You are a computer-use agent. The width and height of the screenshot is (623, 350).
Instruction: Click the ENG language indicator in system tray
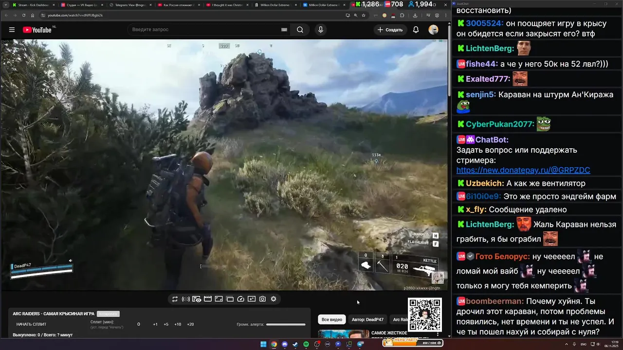(x=584, y=344)
